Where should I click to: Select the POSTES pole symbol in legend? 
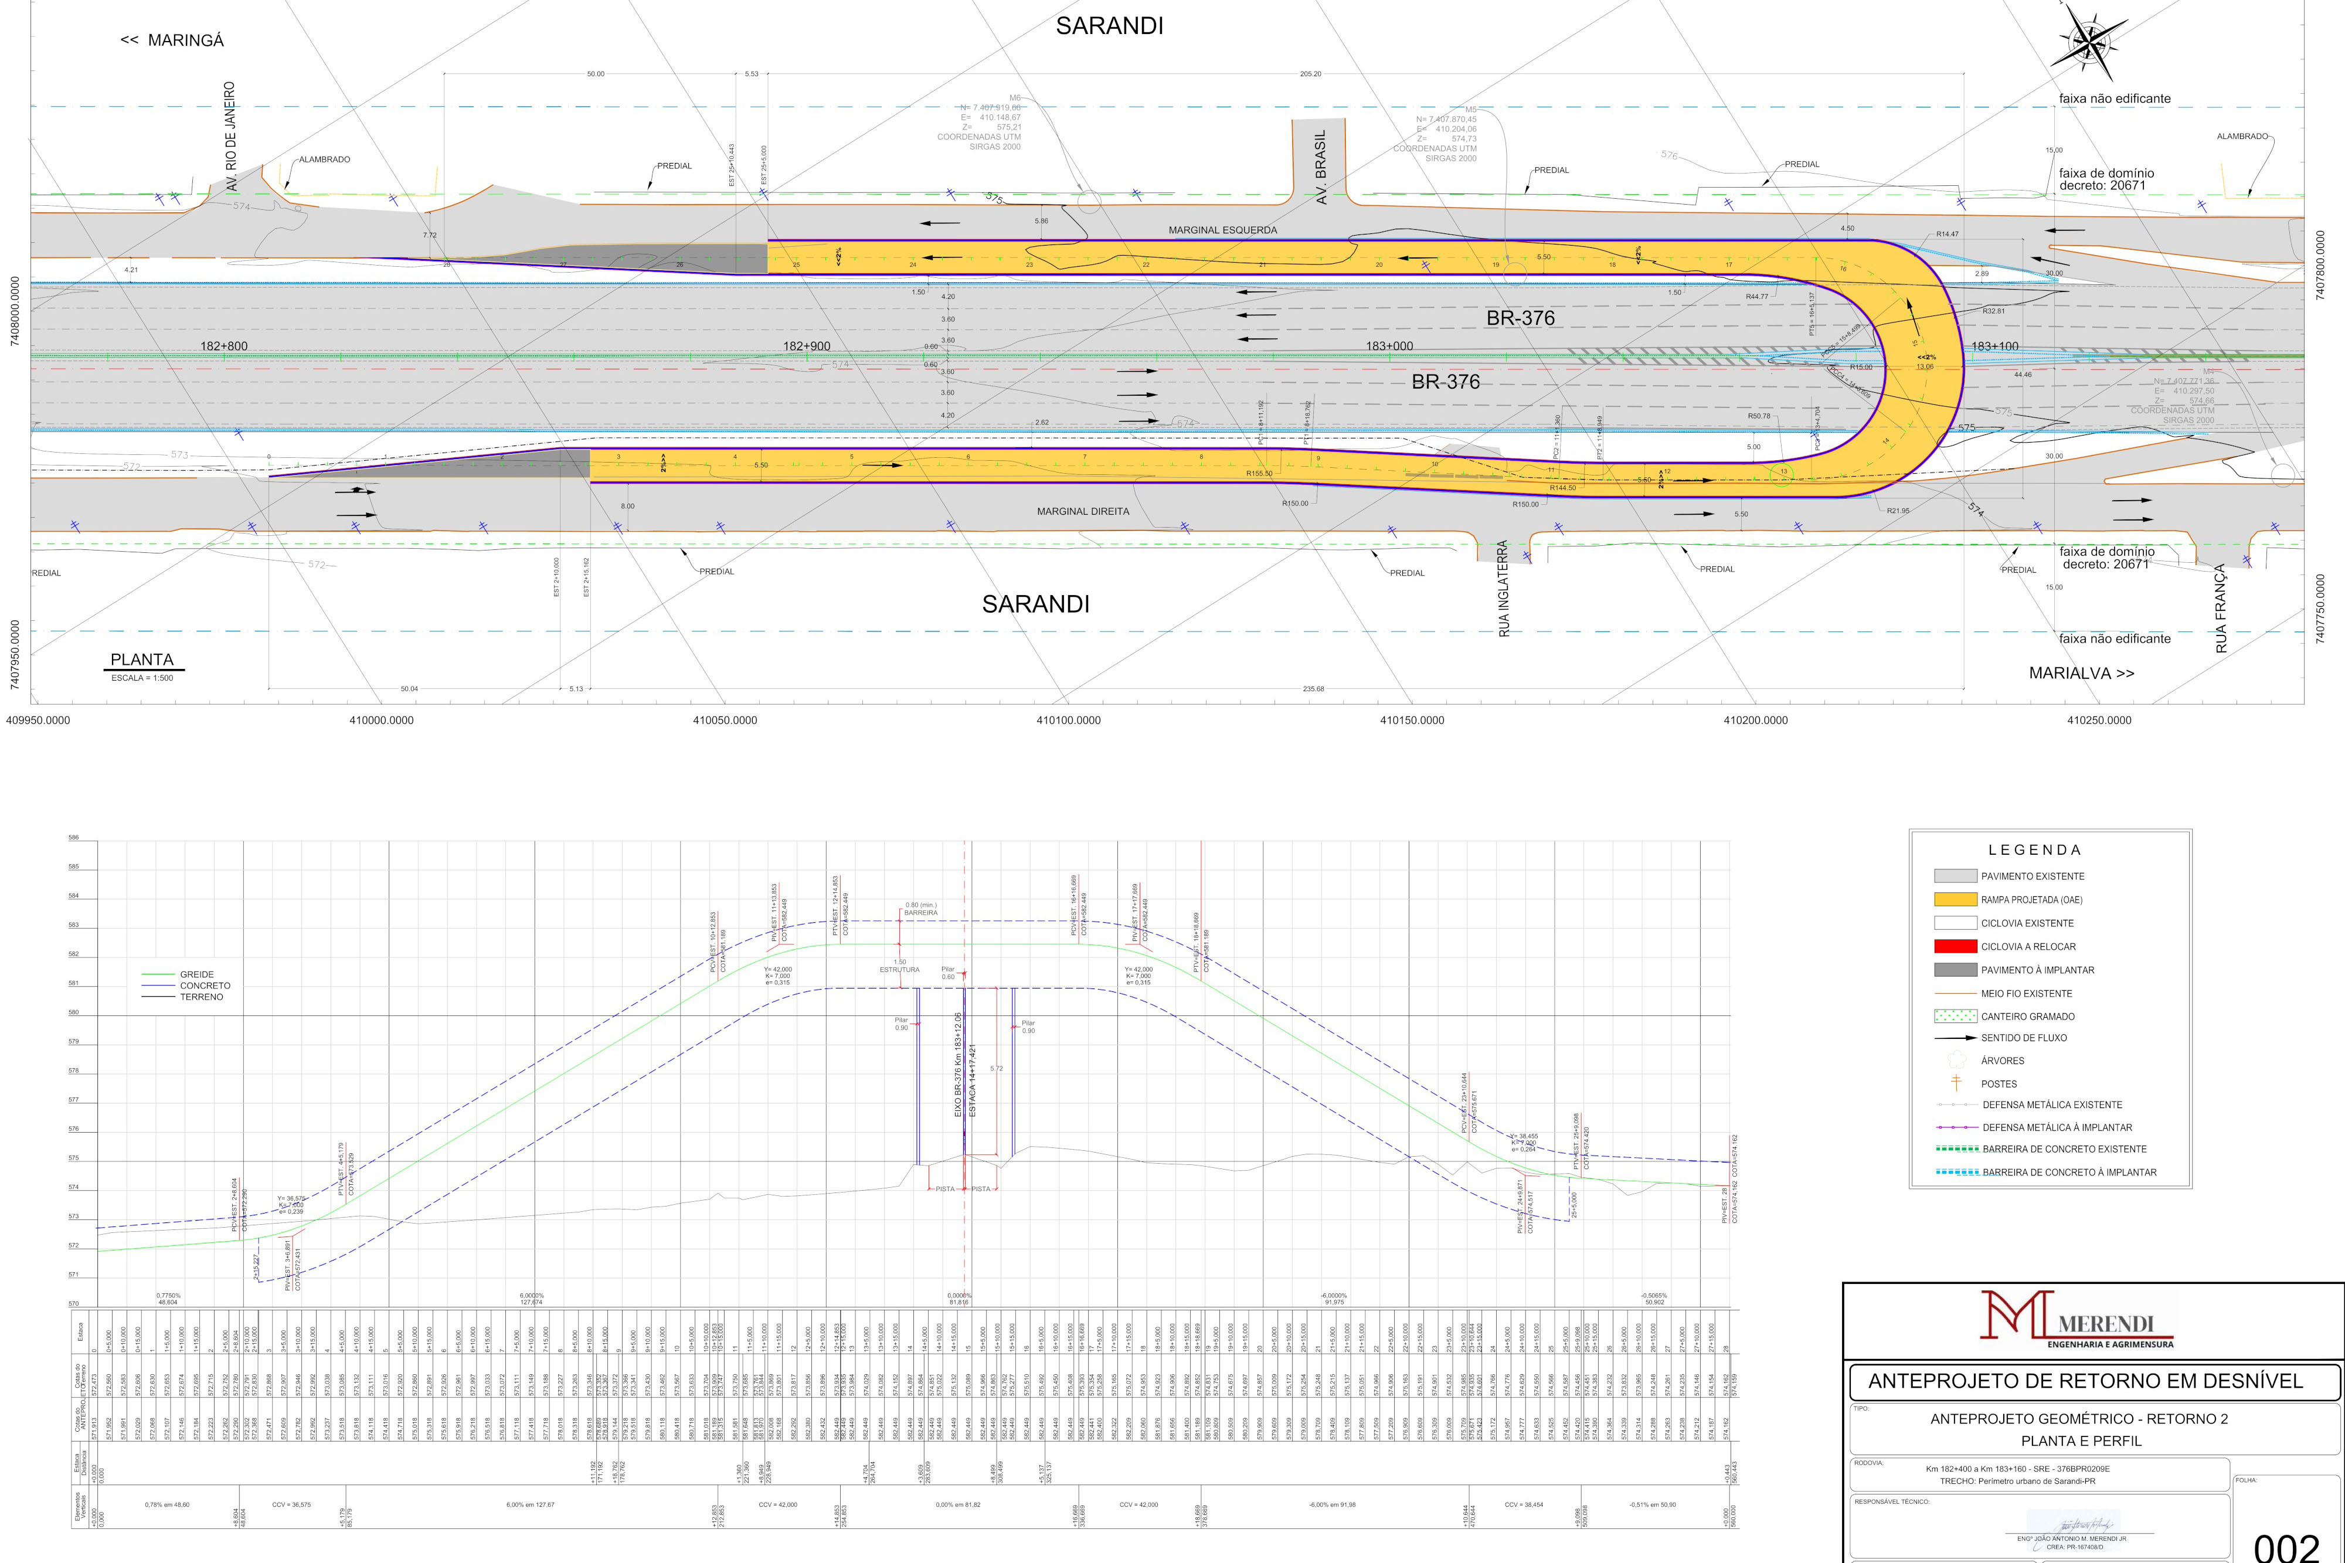click(1955, 1083)
